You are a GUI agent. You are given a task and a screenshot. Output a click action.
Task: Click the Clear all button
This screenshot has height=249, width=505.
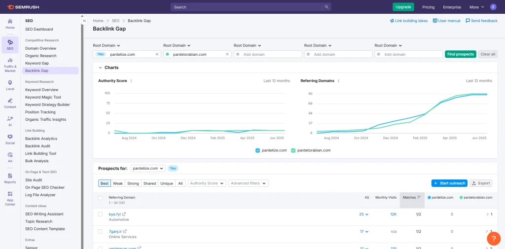[x=488, y=54]
